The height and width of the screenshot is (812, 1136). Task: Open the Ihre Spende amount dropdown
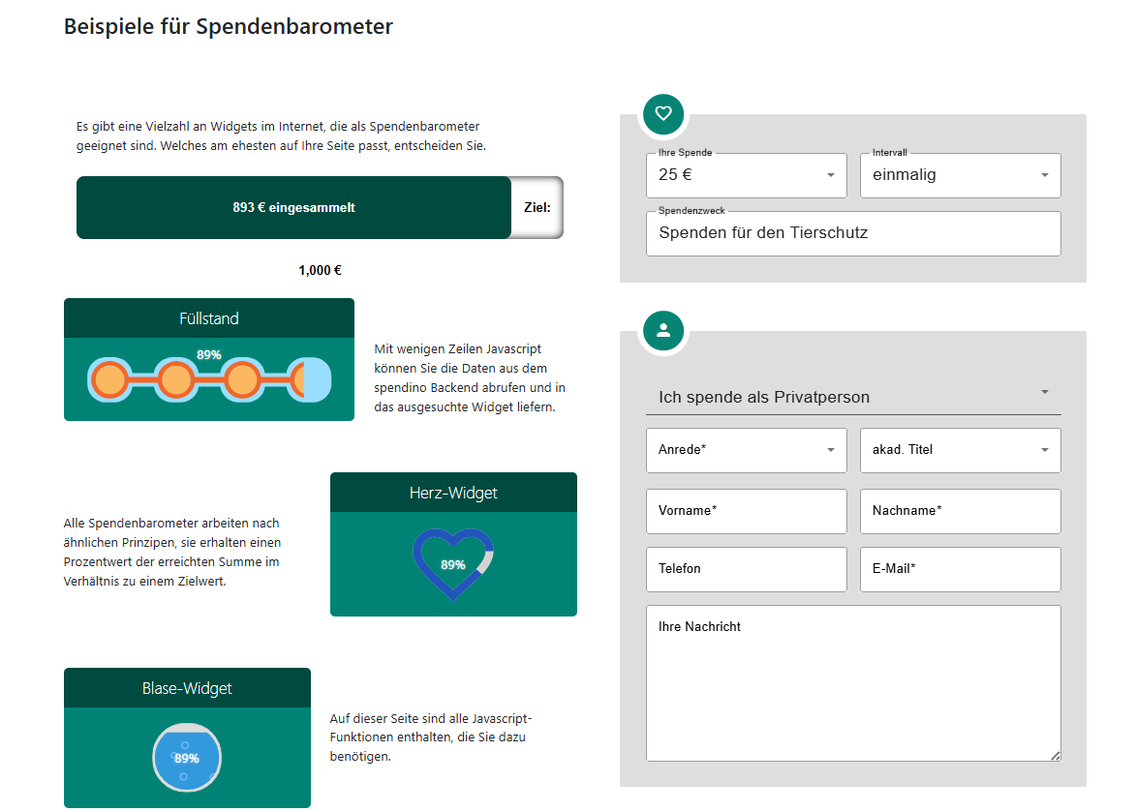click(746, 175)
